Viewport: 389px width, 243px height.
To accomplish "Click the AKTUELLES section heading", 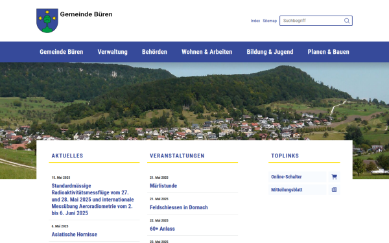I will coord(67,156).
